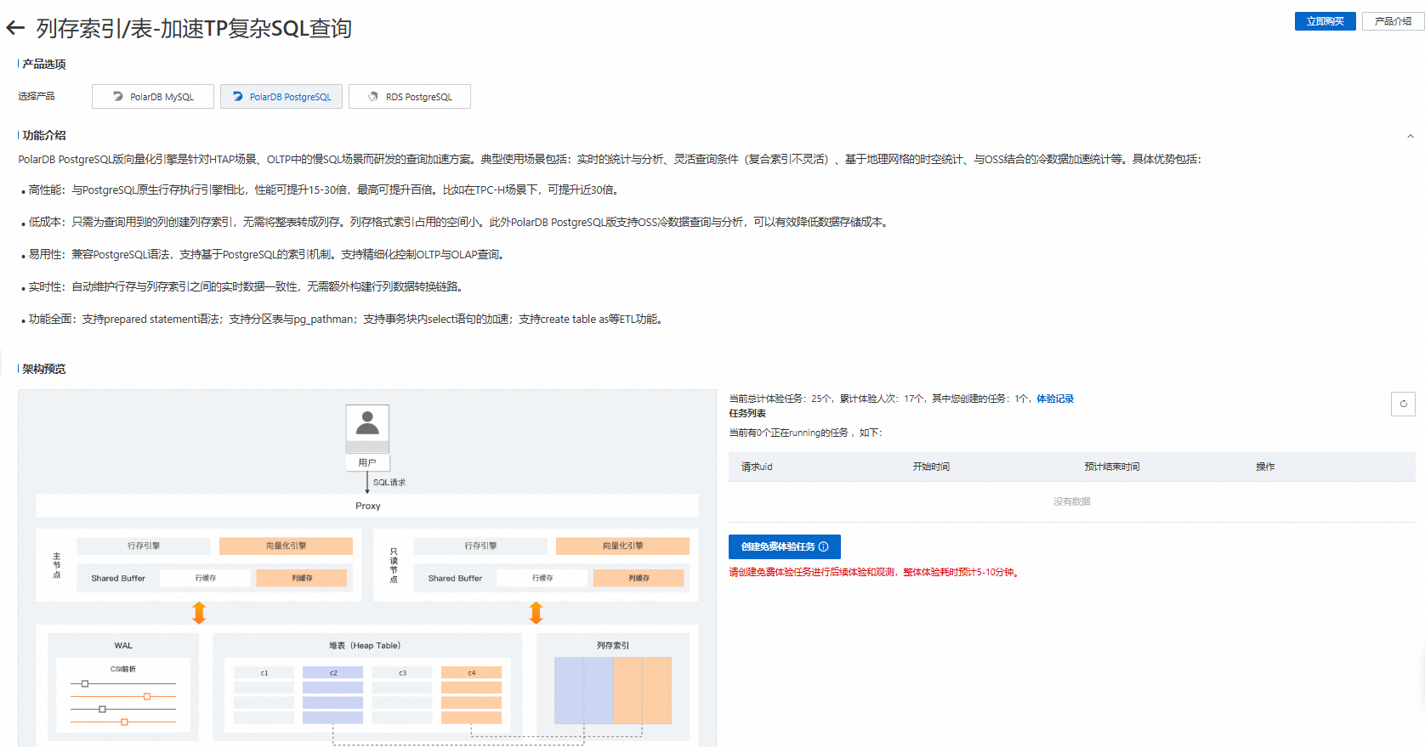Click the 架构预览 section heading
Viewport: 1425px width, 747px height.
[43, 369]
